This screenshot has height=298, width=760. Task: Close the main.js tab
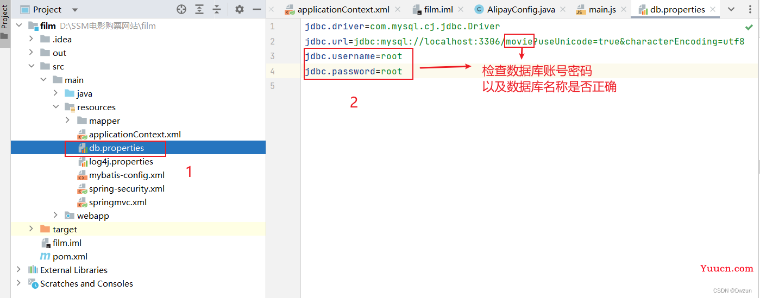tap(624, 10)
